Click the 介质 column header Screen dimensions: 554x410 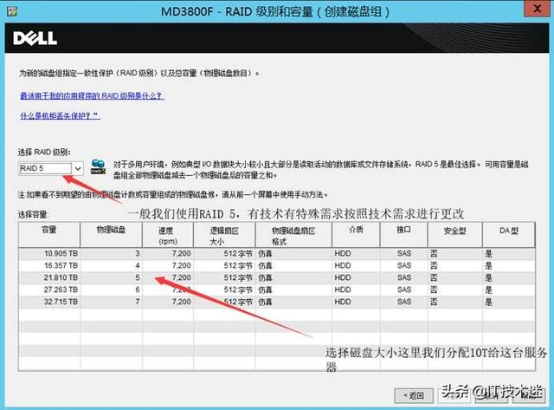356,235
